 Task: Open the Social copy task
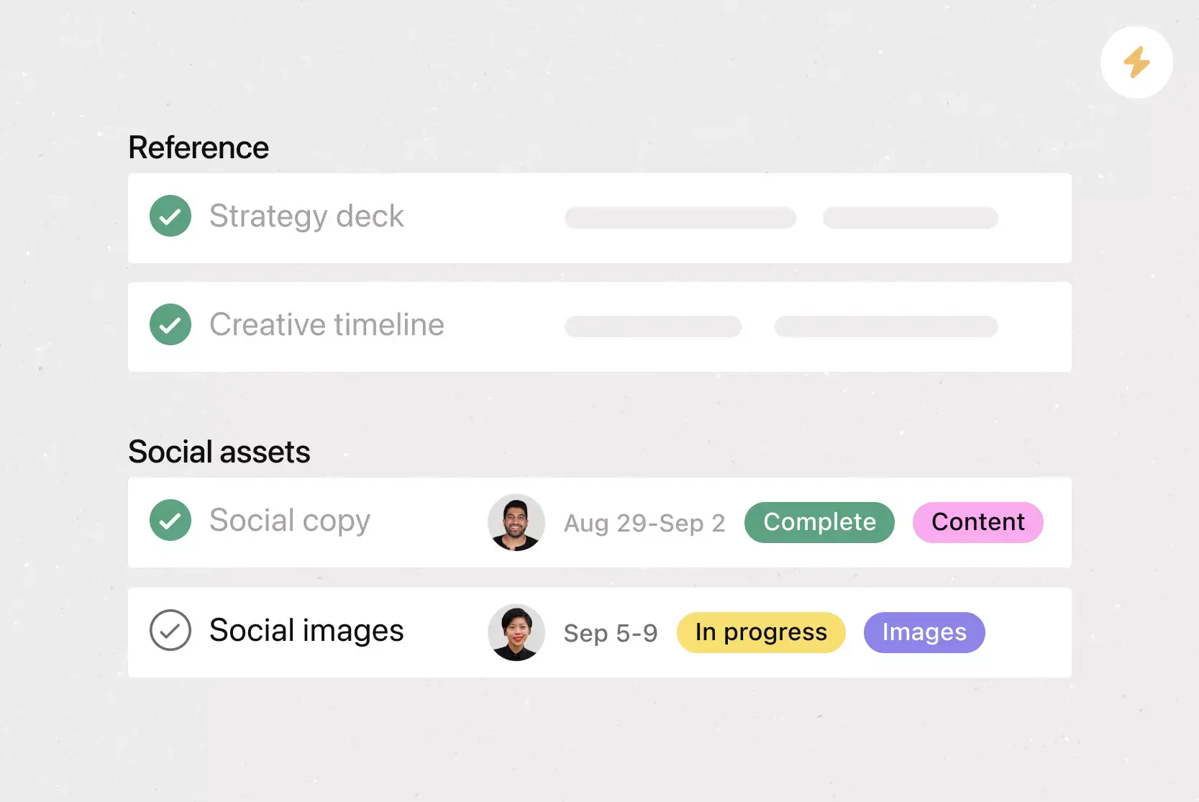290,520
